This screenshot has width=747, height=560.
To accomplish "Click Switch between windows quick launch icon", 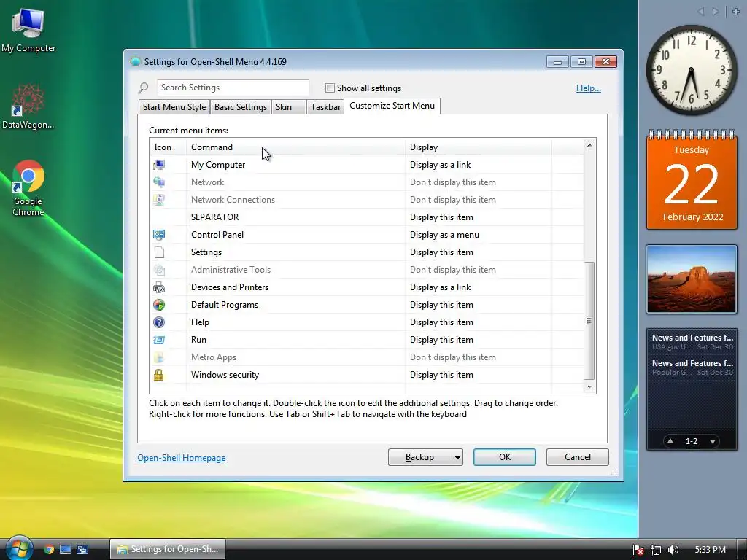I will click(83, 550).
